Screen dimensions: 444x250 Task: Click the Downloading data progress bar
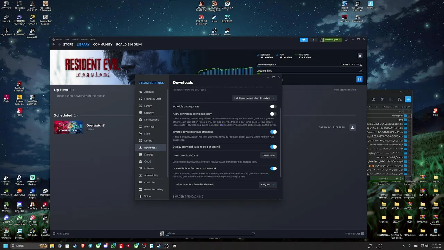click(x=309, y=67)
